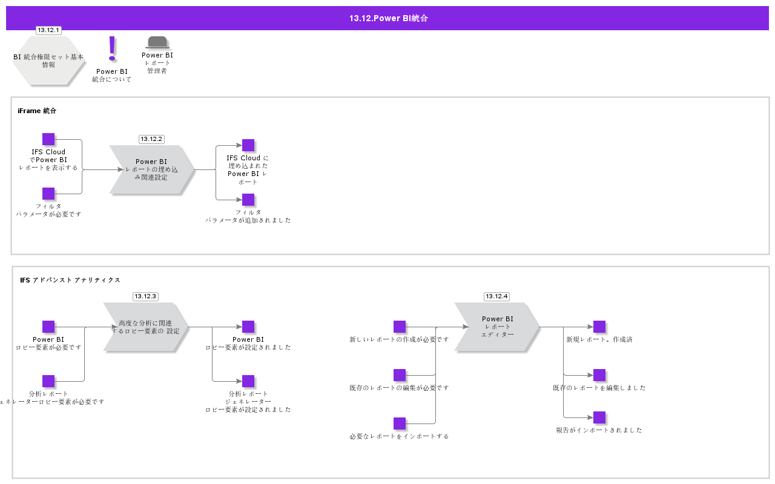Select the iFrame 統合 group heading
The height and width of the screenshot is (484, 775).
(x=37, y=111)
